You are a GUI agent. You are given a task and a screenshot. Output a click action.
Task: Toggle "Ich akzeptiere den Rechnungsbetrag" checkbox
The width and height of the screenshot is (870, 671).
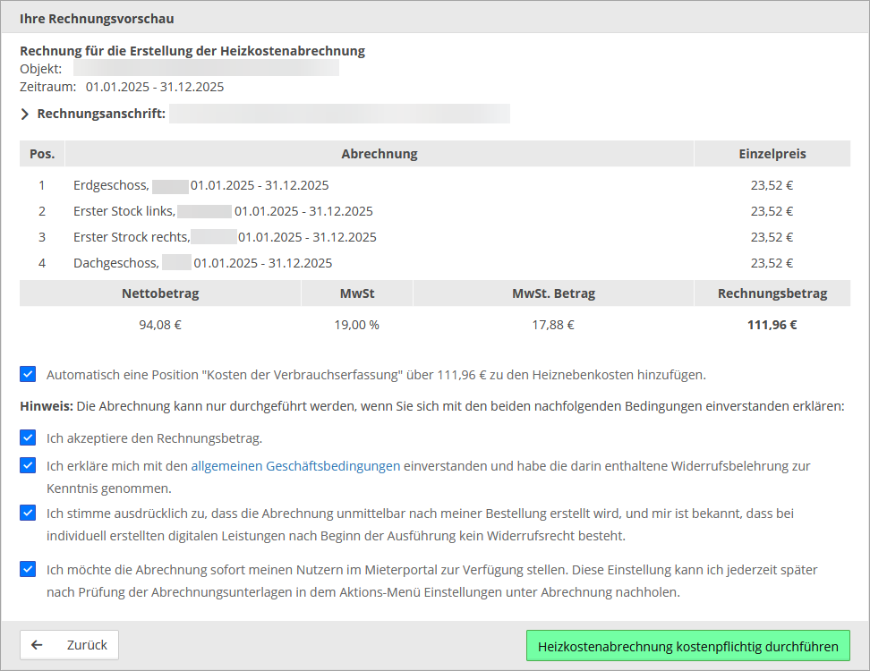(x=28, y=438)
